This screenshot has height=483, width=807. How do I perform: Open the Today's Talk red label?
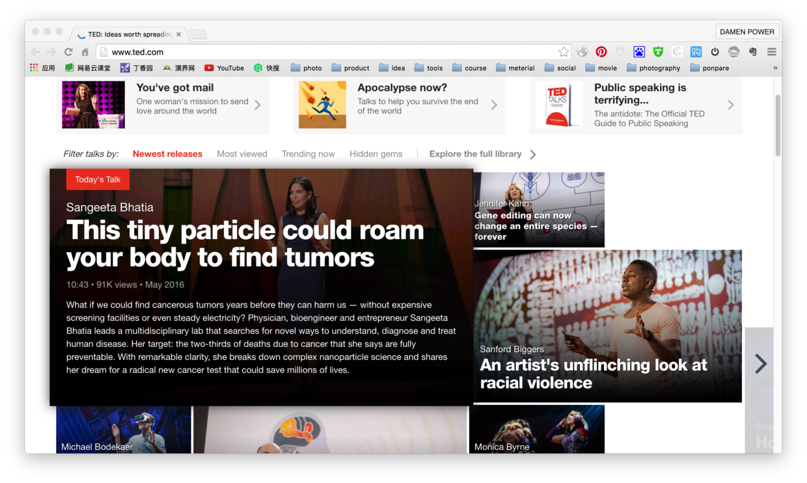click(98, 180)
